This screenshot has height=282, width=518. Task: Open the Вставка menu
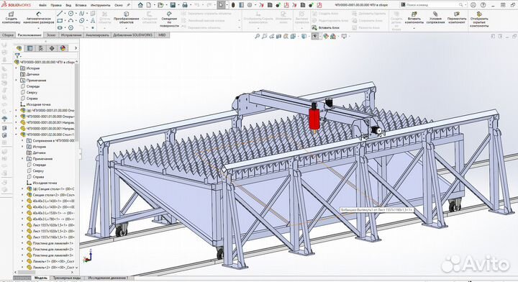coord(81,5)
